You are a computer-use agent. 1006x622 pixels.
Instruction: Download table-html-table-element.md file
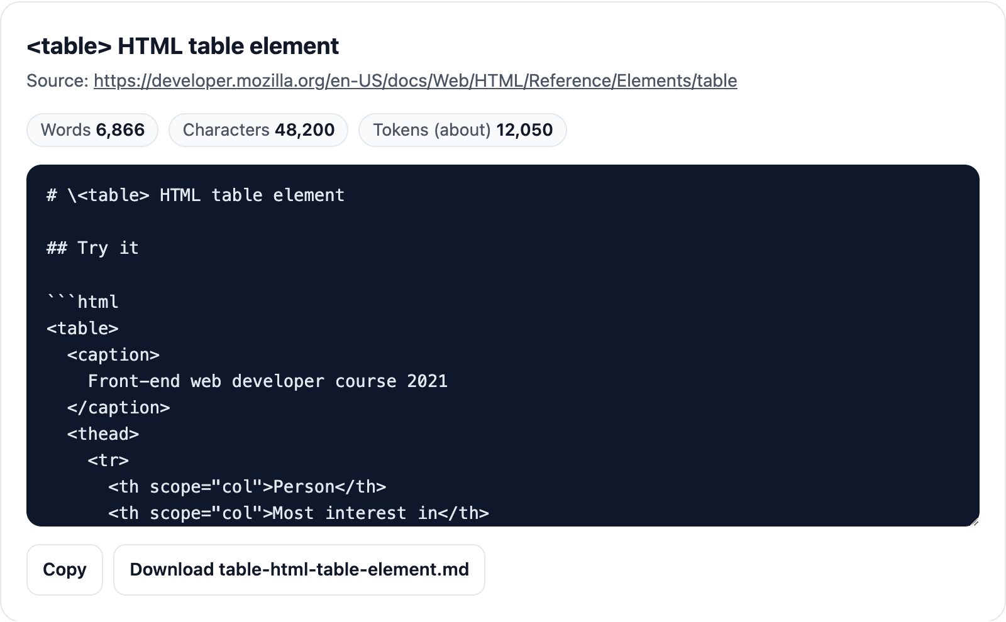299,569
